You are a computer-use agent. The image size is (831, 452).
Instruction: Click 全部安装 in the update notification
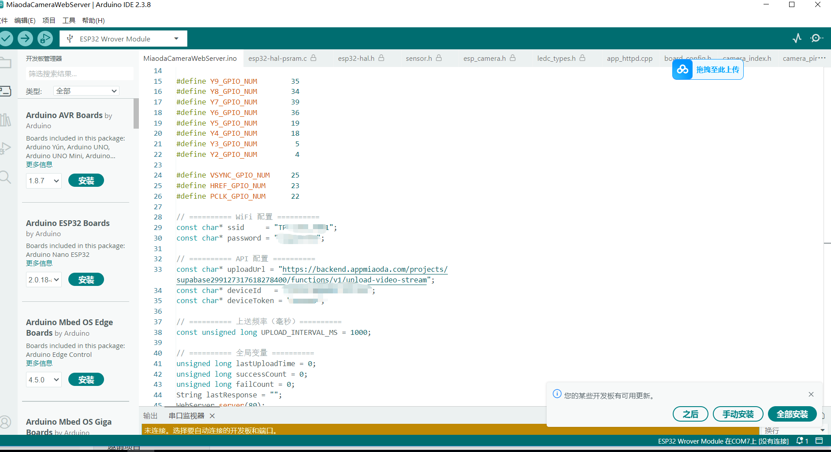click(792, 414)
